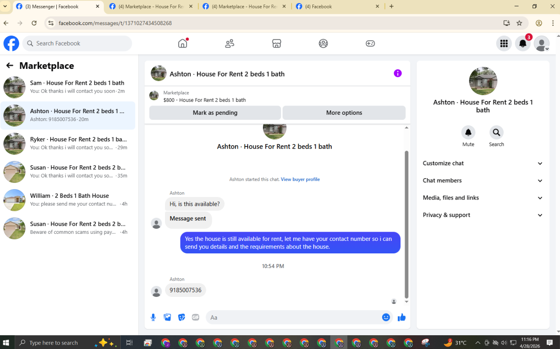Go to the Home feed icon
Screen dimensions: 560x349
pyautogui.click(x=183, y=43)
